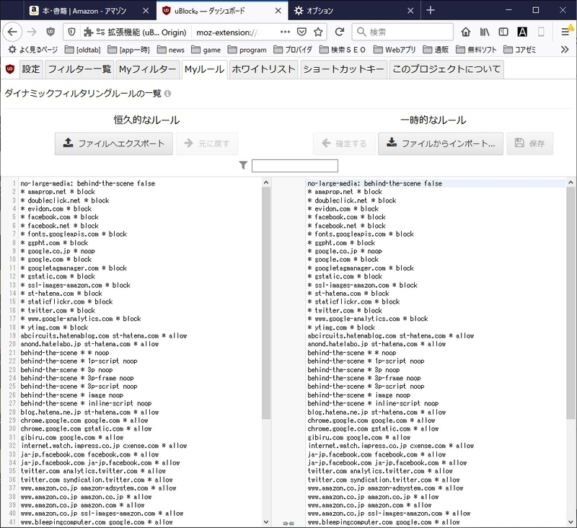This screenshot has height=528, width=577.
Task: Open the news bookmark folder
Action: 171,50
